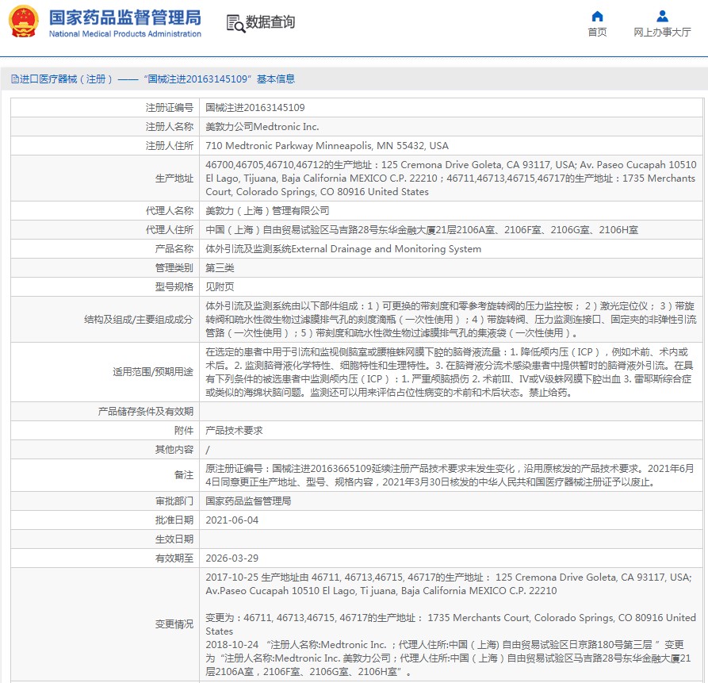This screenshot has height=683, width=708.
Task: Click the 基本信息 text in page heading
Action: click(x=276, y=79)
